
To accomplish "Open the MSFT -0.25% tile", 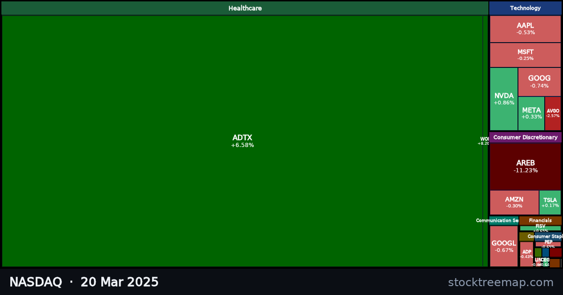I will (x=525, y=55).
